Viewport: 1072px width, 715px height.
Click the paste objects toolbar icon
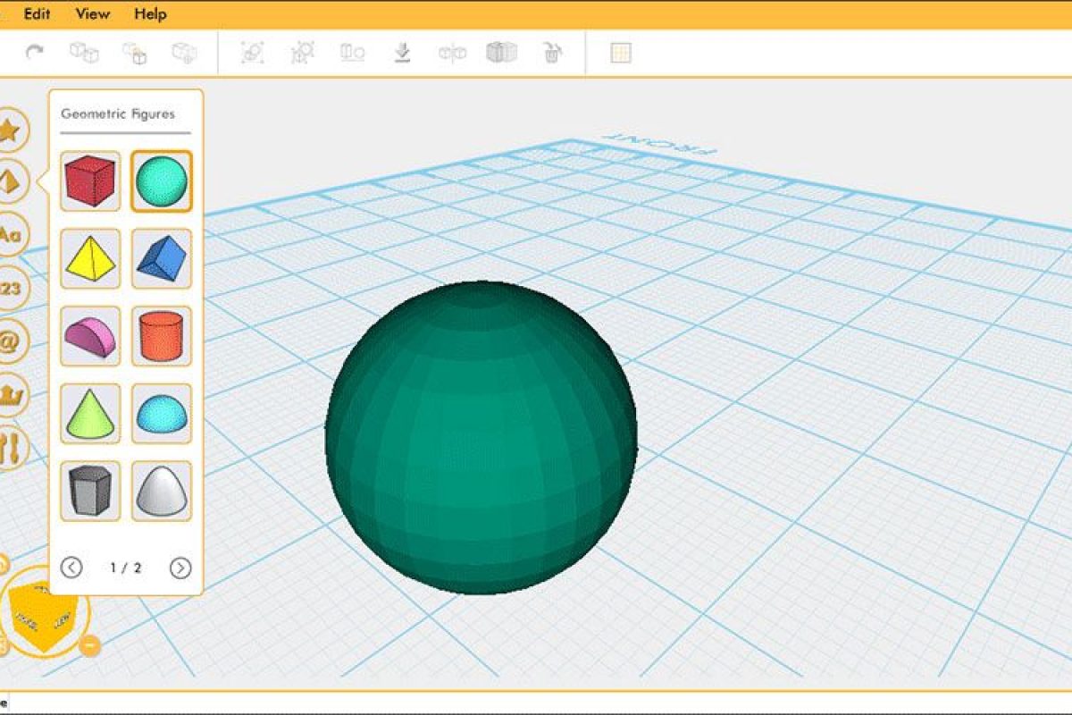(x=134, y=53)
